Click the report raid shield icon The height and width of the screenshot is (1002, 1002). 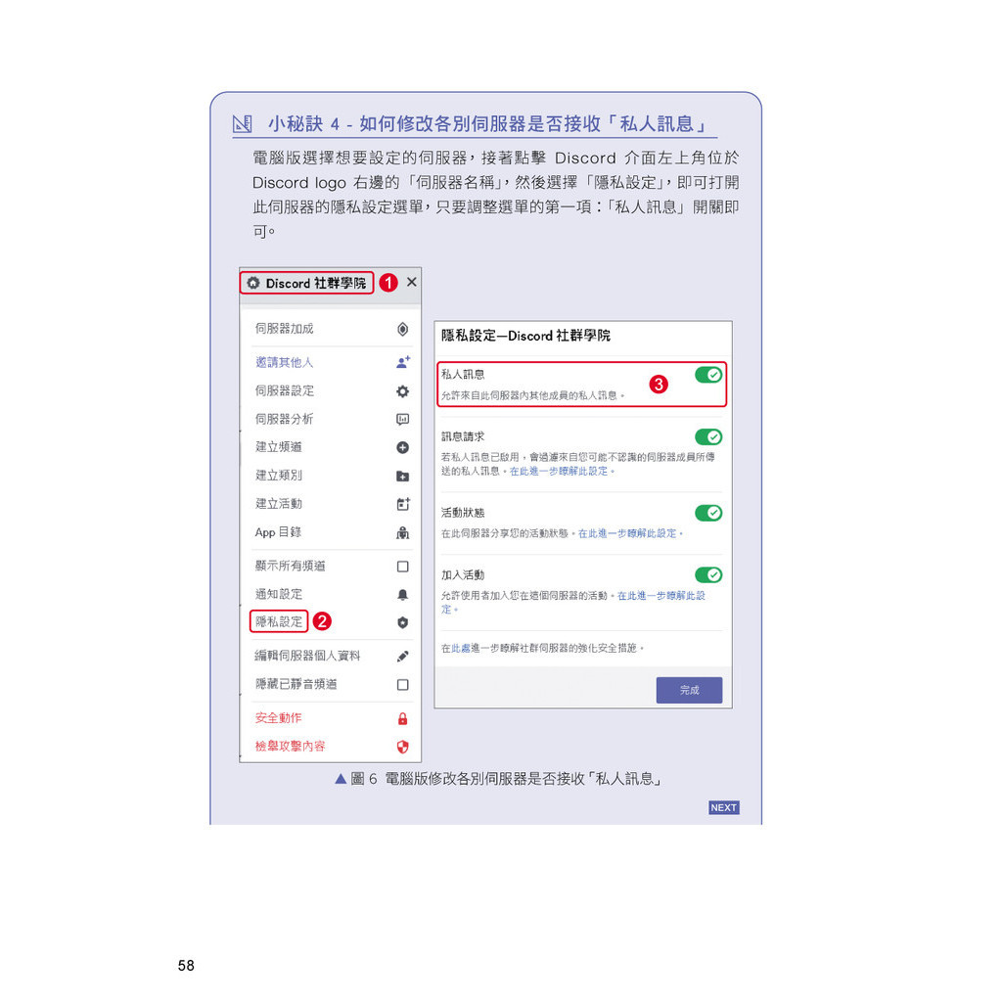402,747
